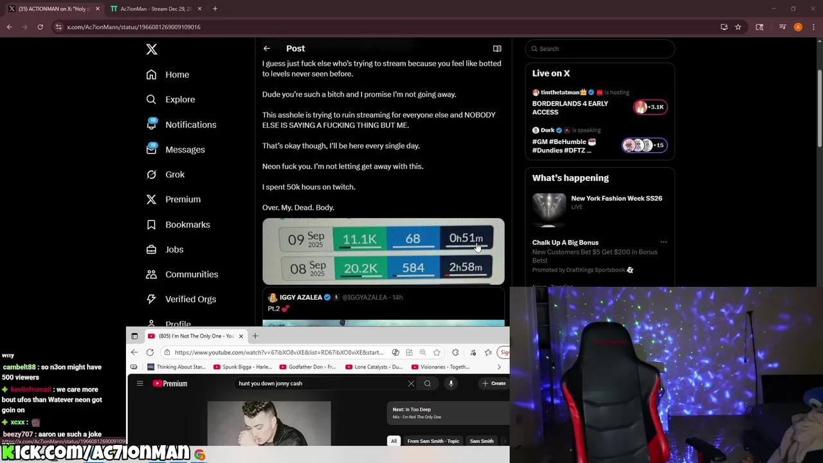The image size is (823, 463).
Task: Click the +3.1K listeners badge
Action: pyautogui.click(x=650, y=107)
